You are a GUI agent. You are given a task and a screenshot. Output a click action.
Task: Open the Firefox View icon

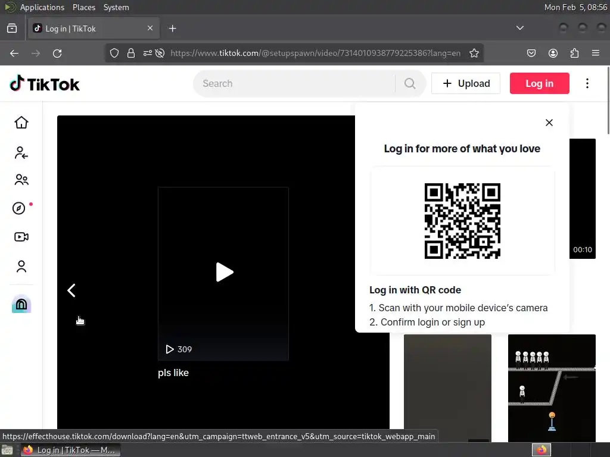point(12,29)
